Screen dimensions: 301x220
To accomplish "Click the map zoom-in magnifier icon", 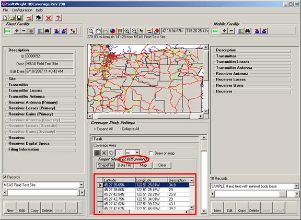I will coord(127,31).
